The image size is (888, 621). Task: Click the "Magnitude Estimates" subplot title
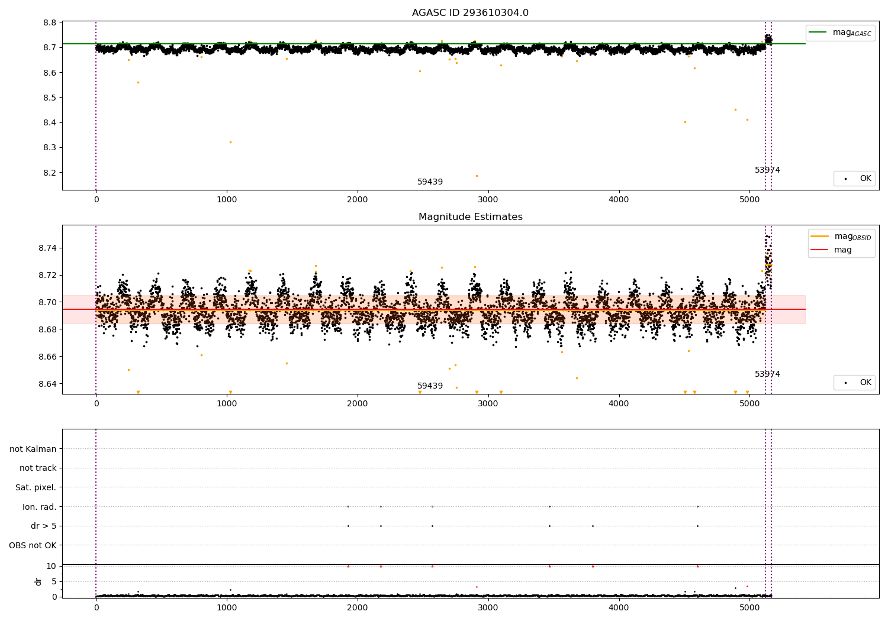tap(470, 217)
